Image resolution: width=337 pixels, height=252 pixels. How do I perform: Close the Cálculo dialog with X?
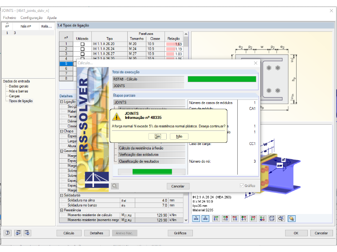pos(255,63)
